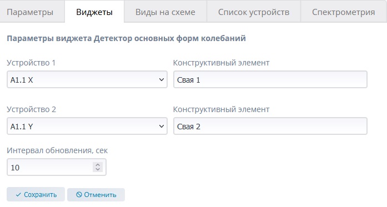The image size is (387, 207).
Task: Click the Устройство 1 label
Action: point(31,63)
